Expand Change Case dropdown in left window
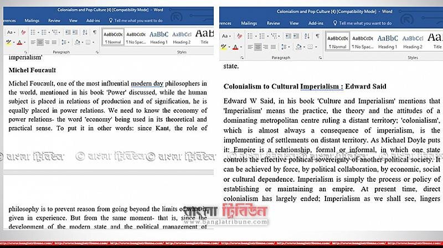The height and width of the screenshot is (248, 443). [x=11, y=32]
